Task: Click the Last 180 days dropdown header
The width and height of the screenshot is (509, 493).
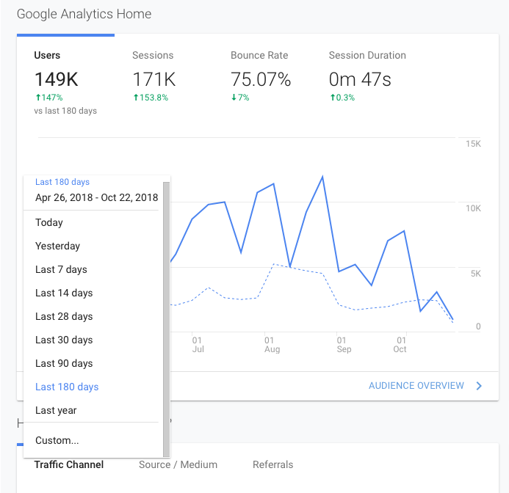Action: click(62, 182)
